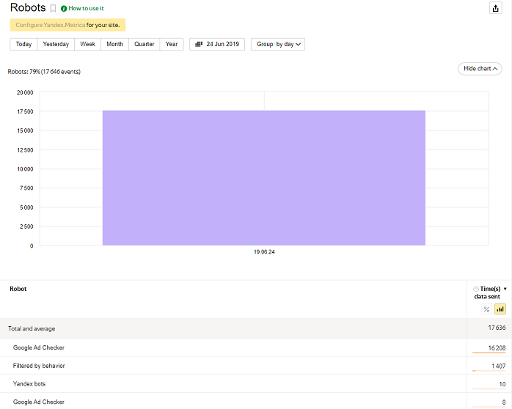Click Configure Yandex.Metrica link
The height and width of the screenshot is (409, 512).
(50, 25)
